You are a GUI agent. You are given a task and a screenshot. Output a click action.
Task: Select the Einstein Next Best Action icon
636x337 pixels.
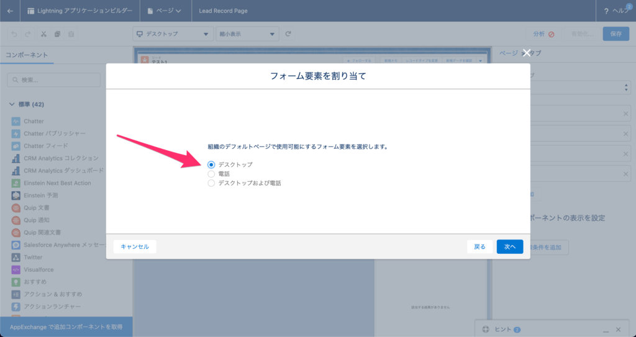click(x=16, y=183)
